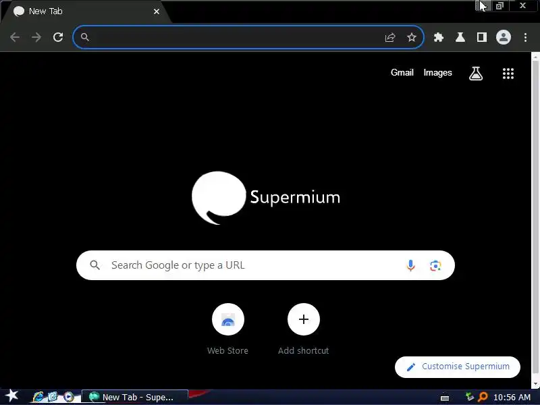Click the Supermium logo
Viewport: 540px width, 405px height.
(265, 197)
